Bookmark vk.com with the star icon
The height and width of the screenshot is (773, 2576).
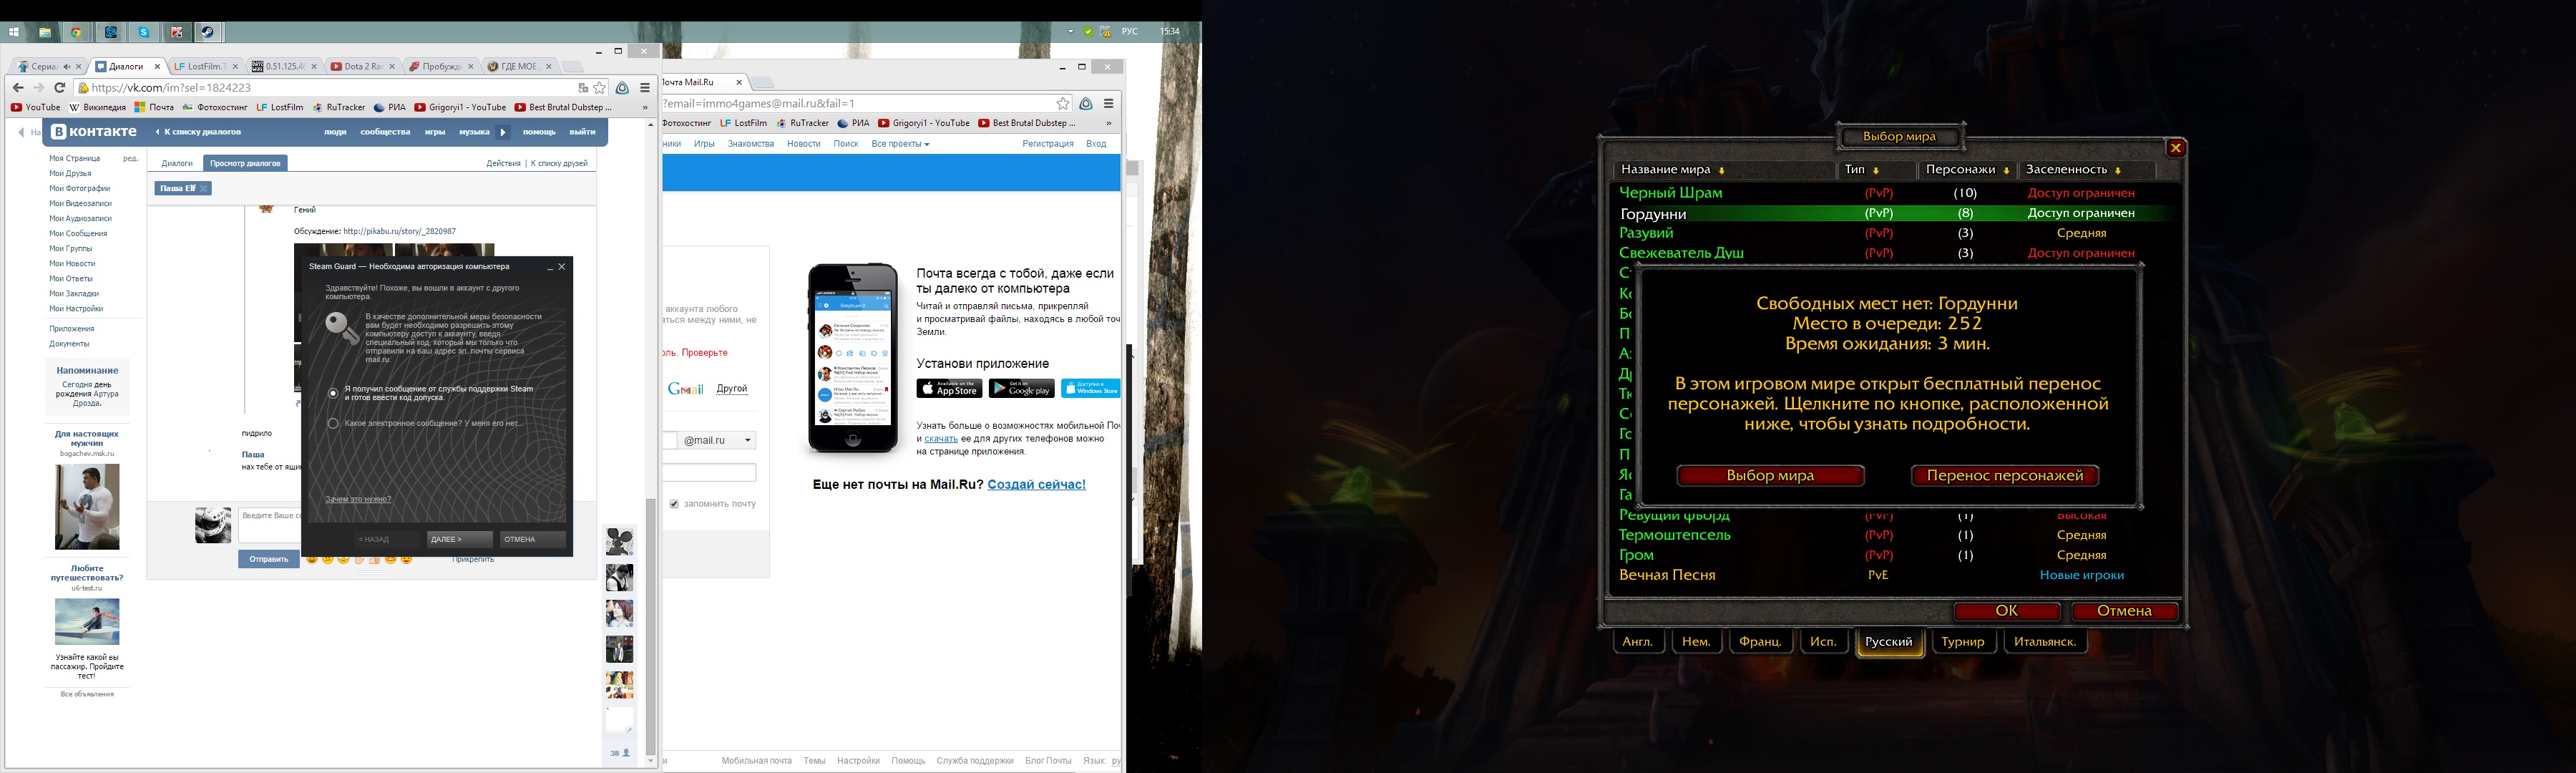600,88
